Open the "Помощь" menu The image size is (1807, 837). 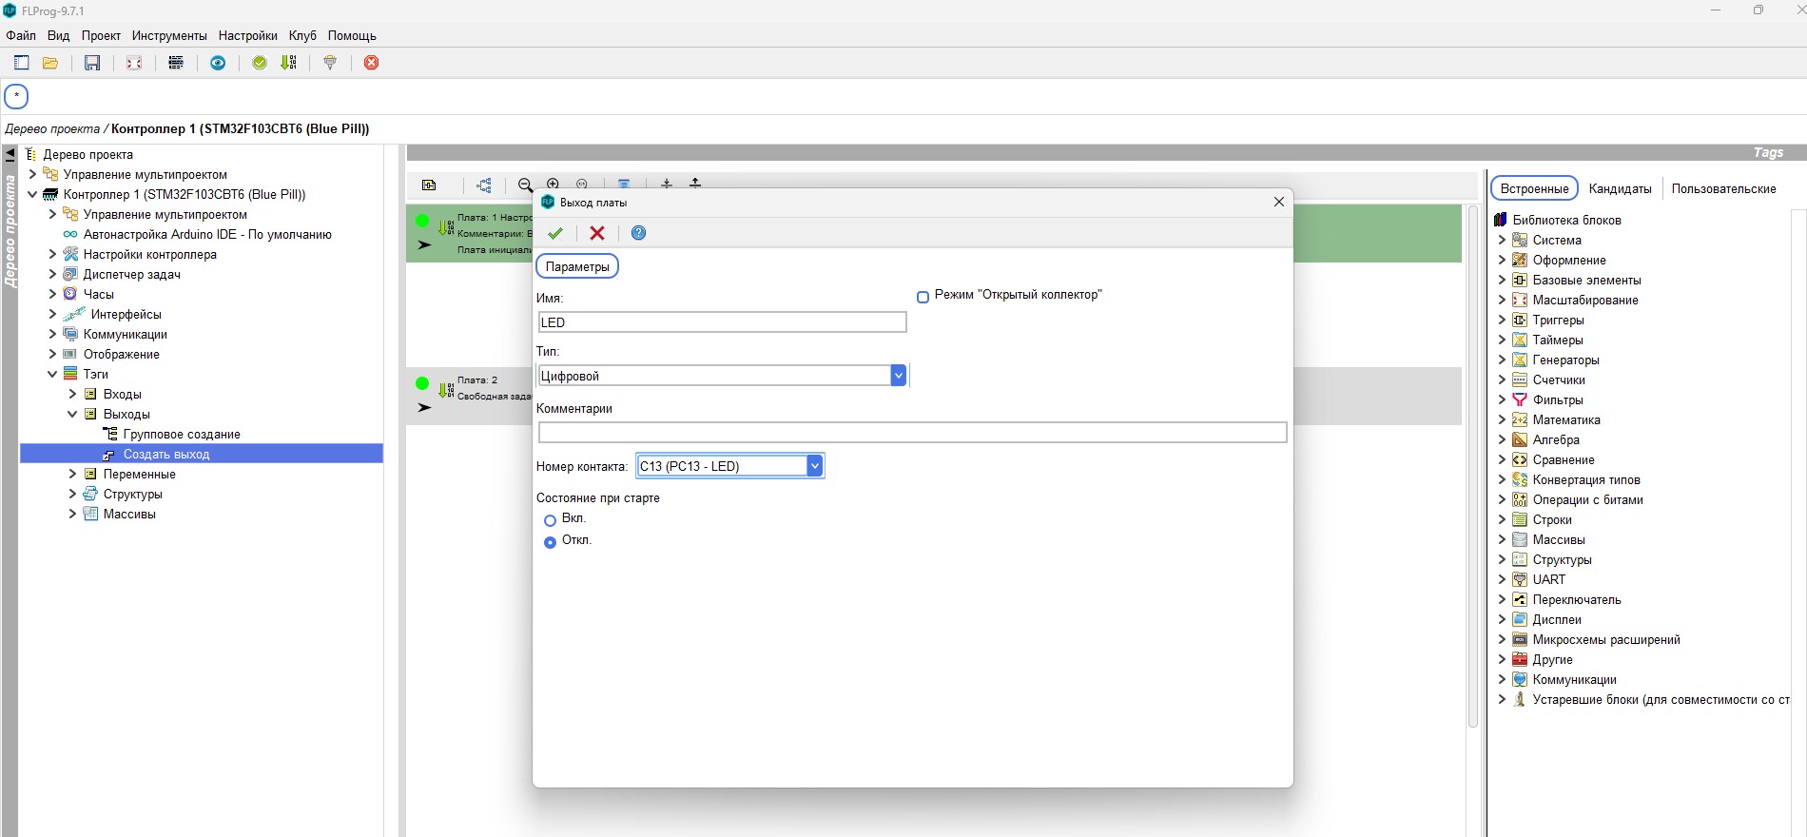click(352, 35)
